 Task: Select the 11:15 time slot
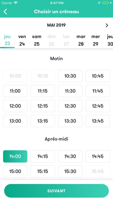(x=43, y=91)
